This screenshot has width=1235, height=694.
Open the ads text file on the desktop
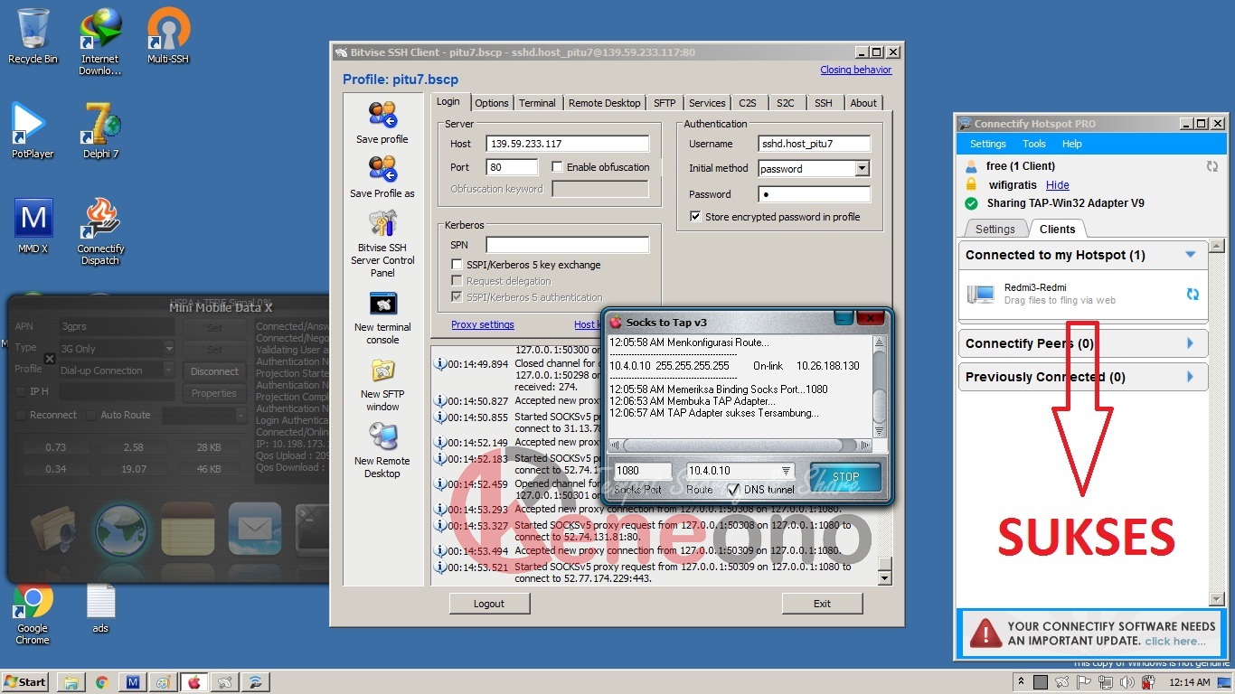click(100, 608)
